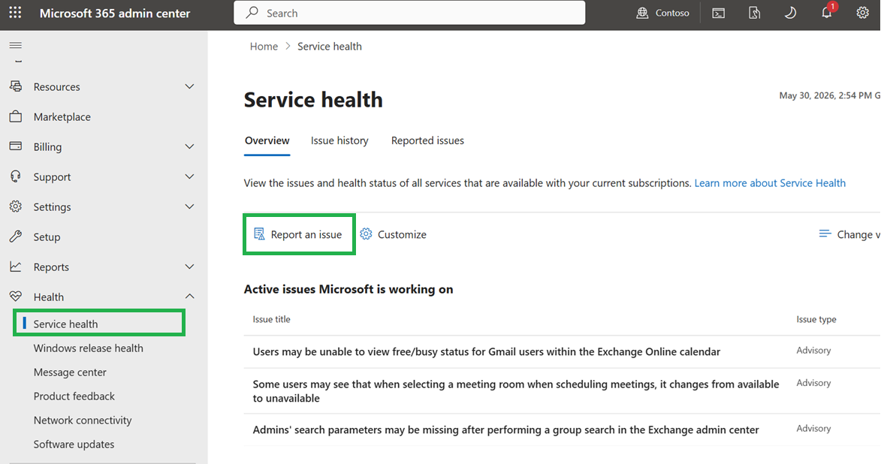Switch to the Reported issues tab
884x464 pixels.
click(x=427, y=140)
